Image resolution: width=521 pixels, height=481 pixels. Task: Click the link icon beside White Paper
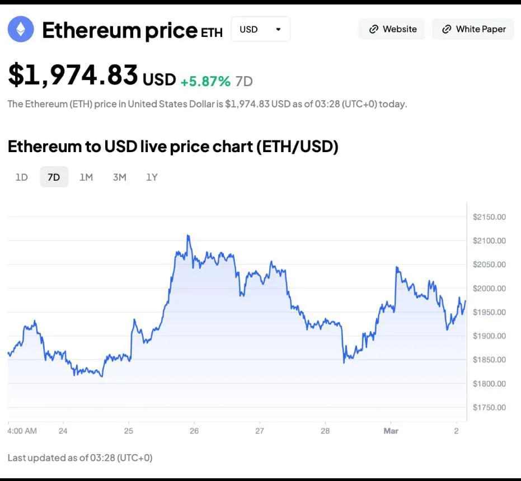tap(447, 29)
